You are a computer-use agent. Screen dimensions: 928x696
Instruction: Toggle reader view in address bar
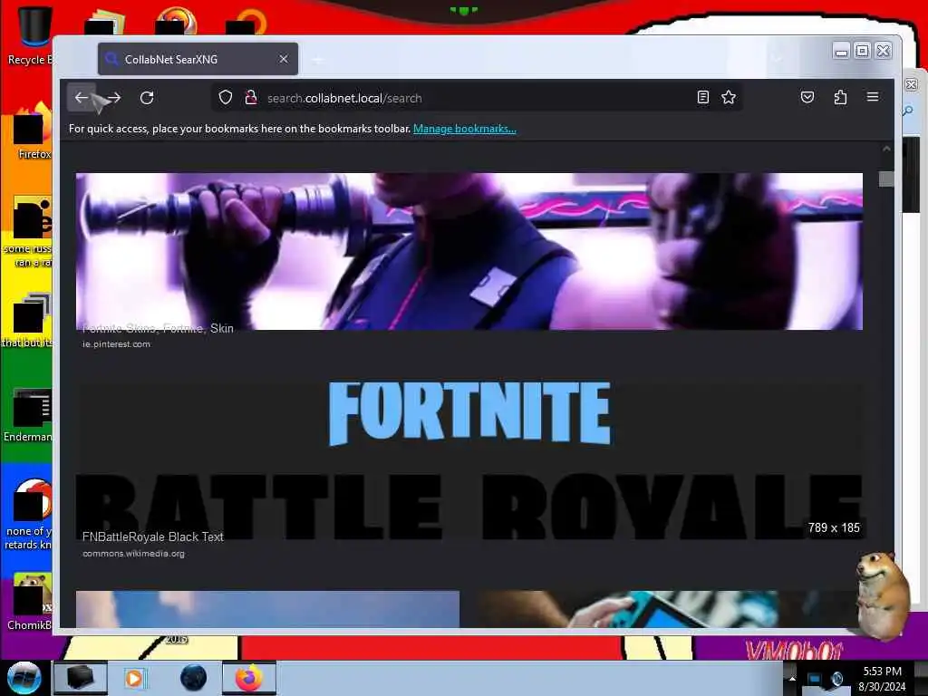pyautogui.click(x=702, y=98)
